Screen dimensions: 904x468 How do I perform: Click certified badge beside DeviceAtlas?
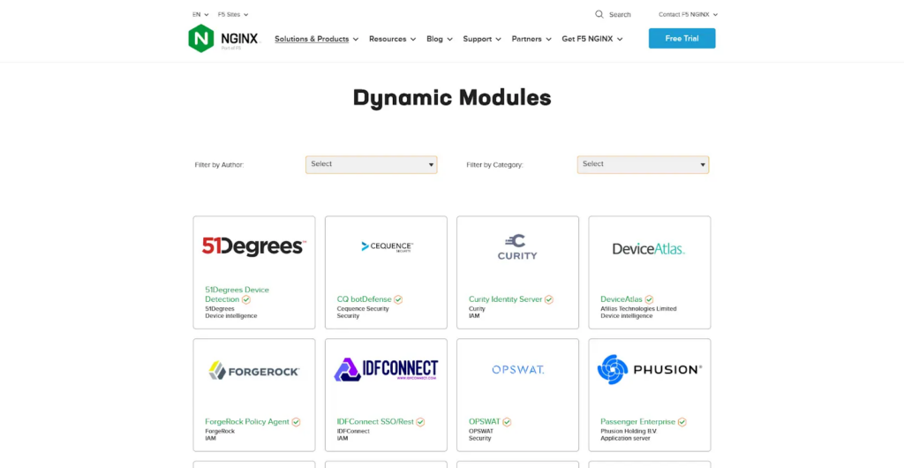pyautogui.click(x=649, y=299)
